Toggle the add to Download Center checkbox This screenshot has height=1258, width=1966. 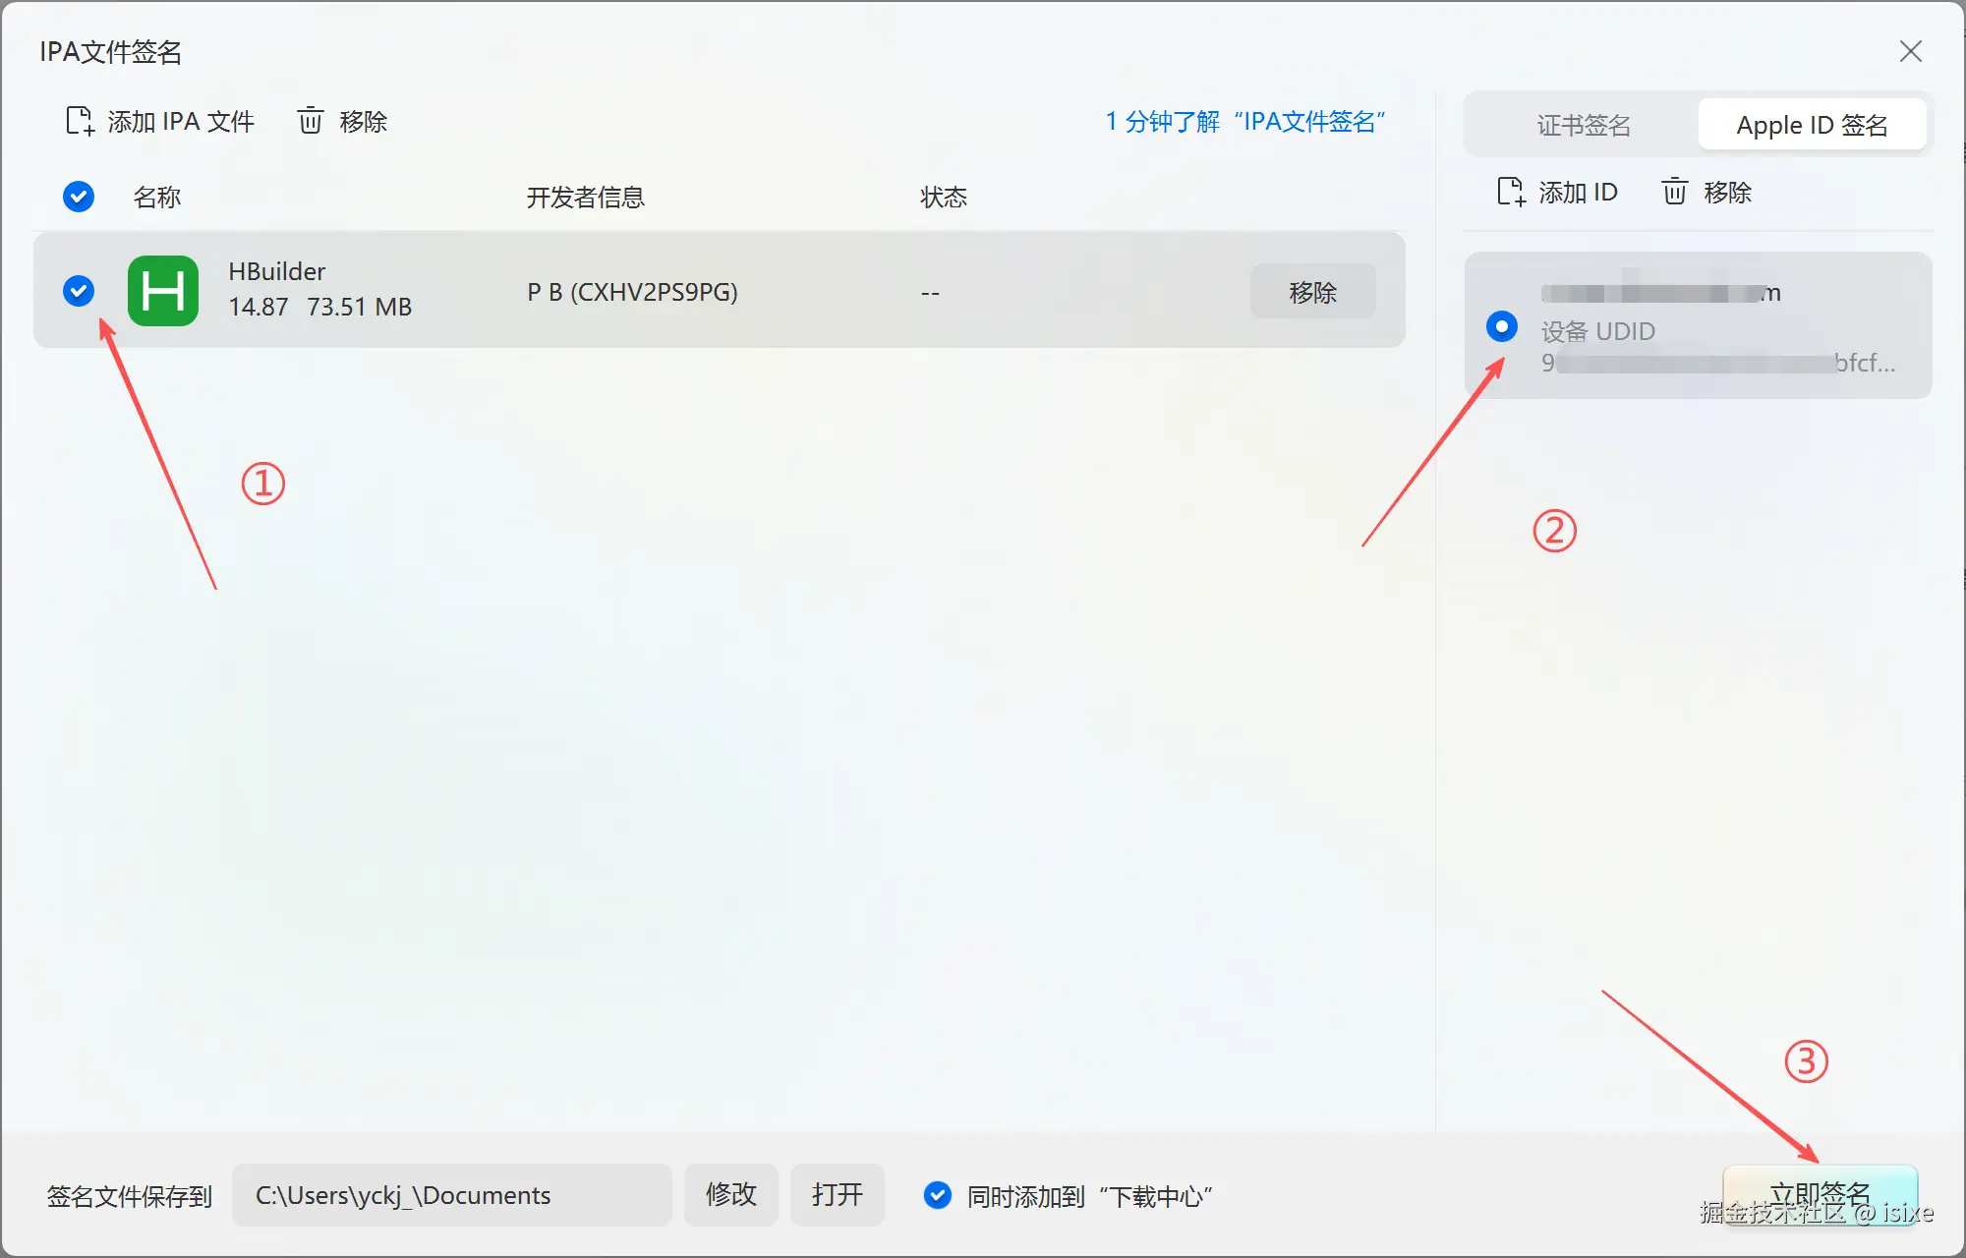[x=938, y=1195]
